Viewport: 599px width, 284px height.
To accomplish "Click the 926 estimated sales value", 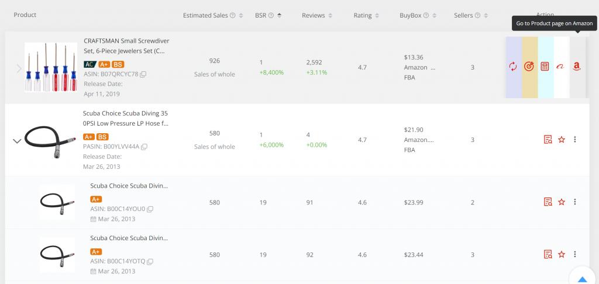I will click(214, 61).
